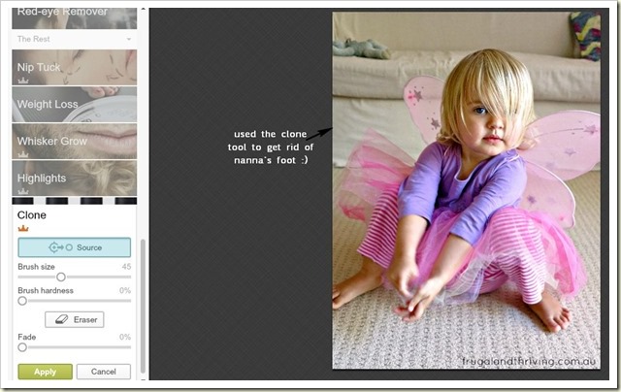
Task: Select the Weight Loss effect
Action: click(74, 104)
